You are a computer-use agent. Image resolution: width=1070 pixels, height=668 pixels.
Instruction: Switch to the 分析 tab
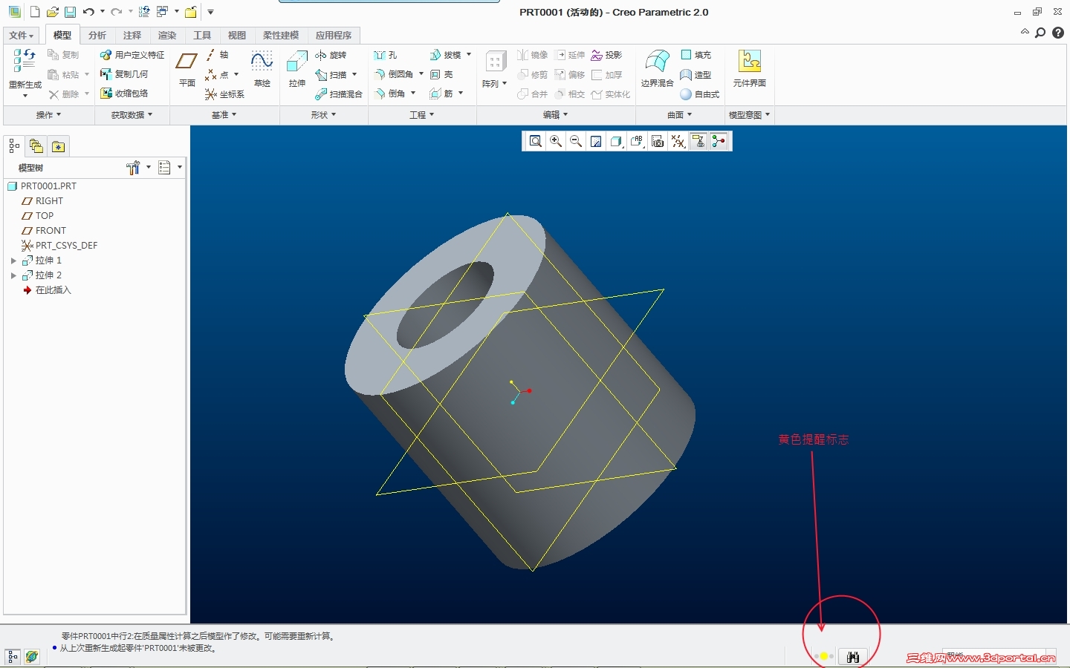pos(97,36)
